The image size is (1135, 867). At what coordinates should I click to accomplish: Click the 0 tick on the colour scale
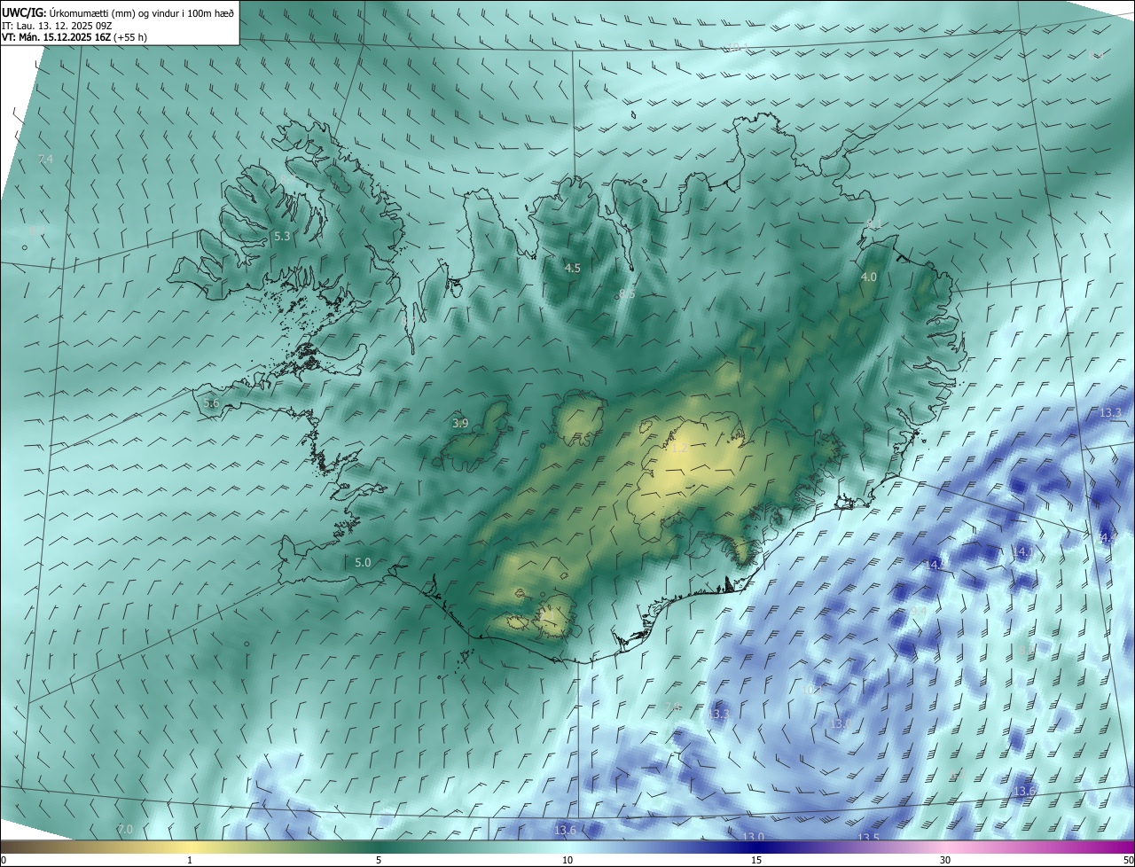point(3,860)
